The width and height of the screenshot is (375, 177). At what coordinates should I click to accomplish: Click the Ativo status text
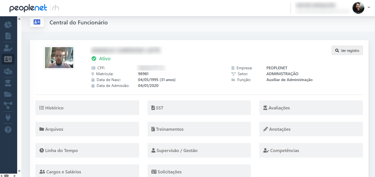[105, 59]
